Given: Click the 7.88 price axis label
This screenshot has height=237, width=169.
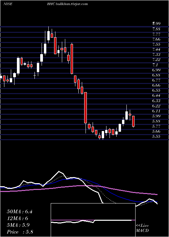Looking at the screenshot, I should tap(156, 29).
